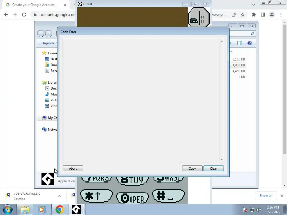Screen dimensions: 287x215
Task: Open the Organize menu in Explorer window
Action: [49, 43]
